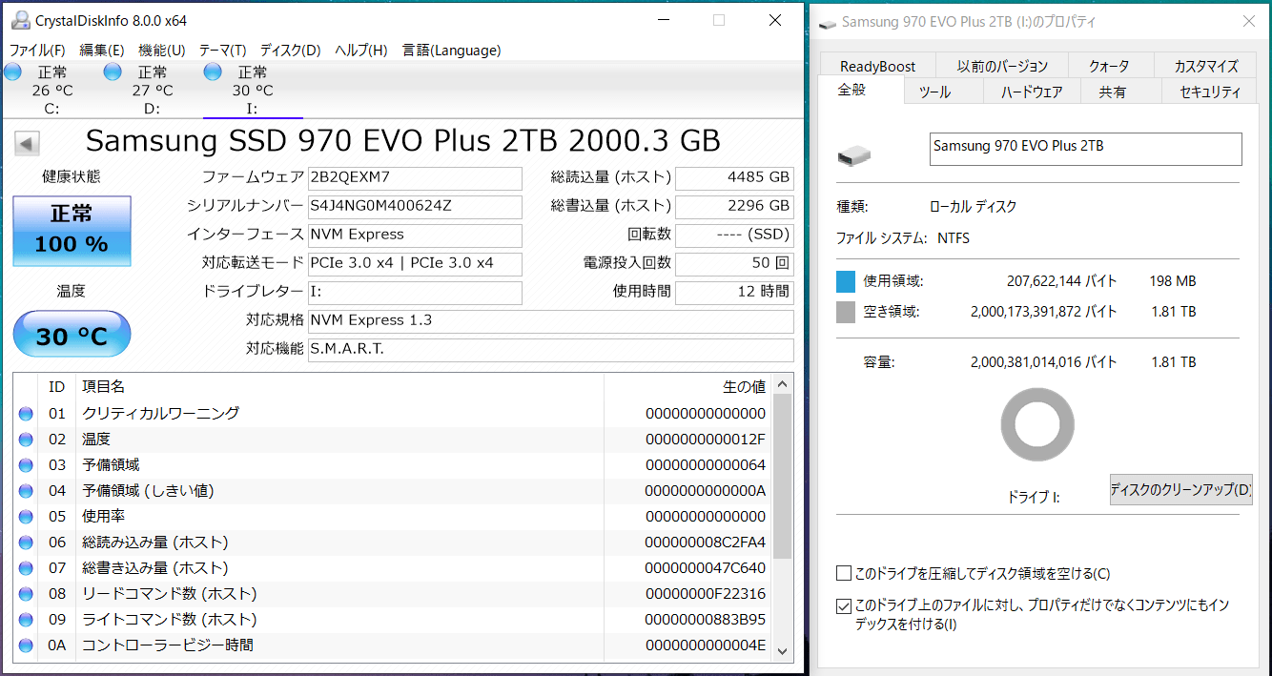Click status orb for ID 07 総書き込み量
The width and height of the screenshot is (1272, 676).
(26, 568)
